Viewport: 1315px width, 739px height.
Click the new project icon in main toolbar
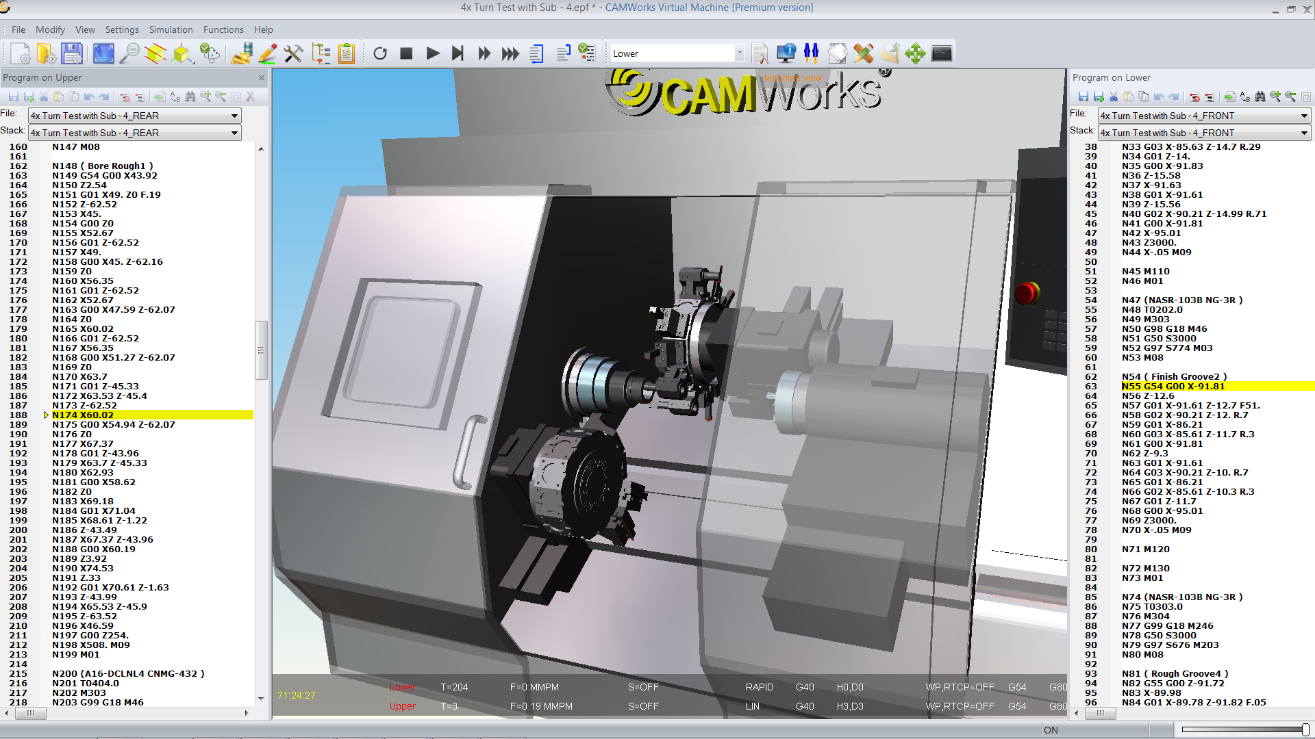click(x=20, y=53)
